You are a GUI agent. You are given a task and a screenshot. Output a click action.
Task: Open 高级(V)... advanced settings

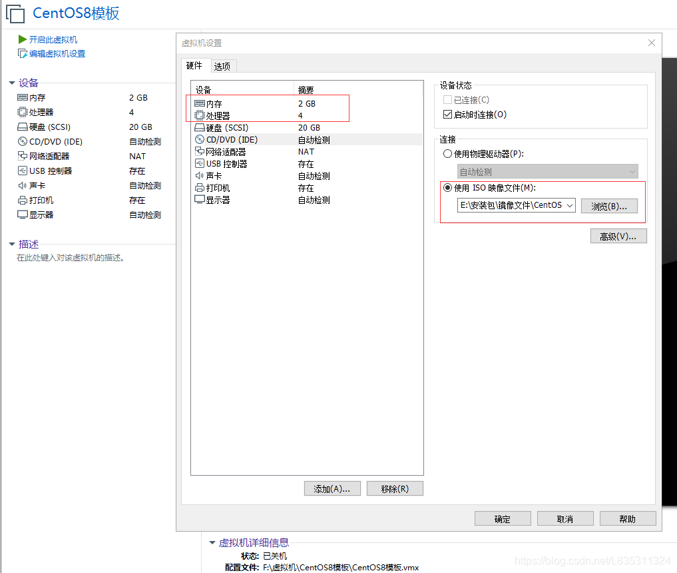coord(618,237)
